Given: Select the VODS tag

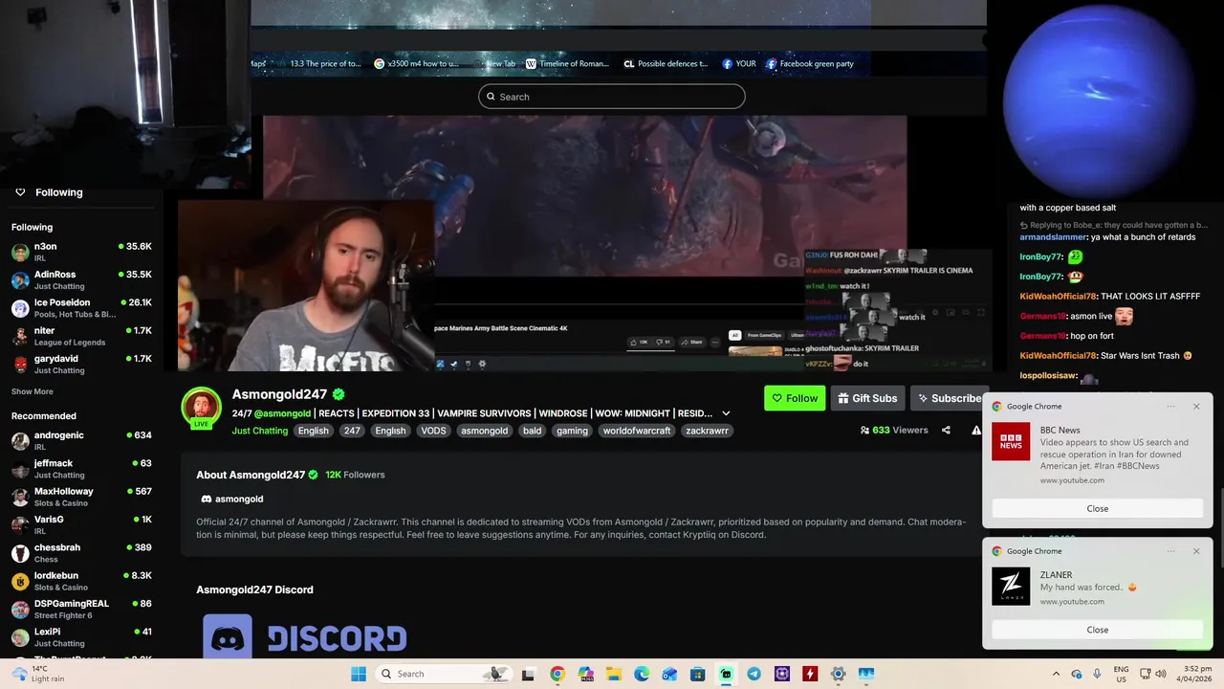Looking at the screenshot, I should [x=433, y=431].
